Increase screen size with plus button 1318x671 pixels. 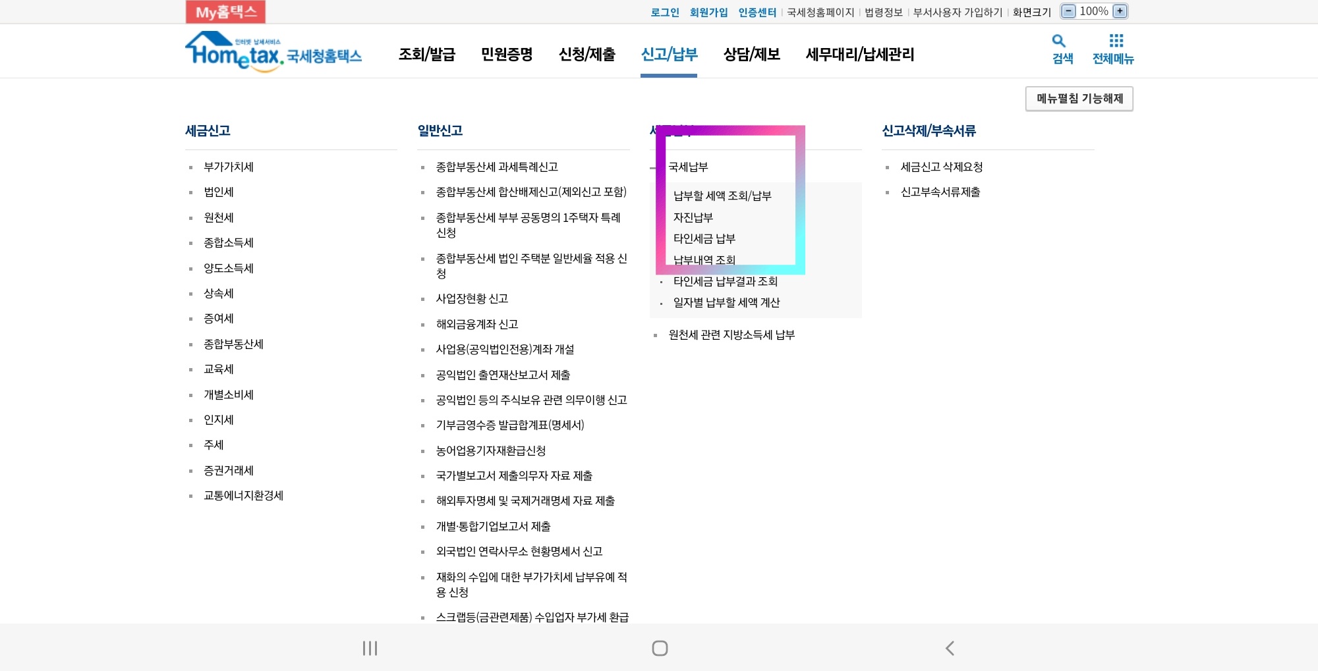tap(1120, 11)
